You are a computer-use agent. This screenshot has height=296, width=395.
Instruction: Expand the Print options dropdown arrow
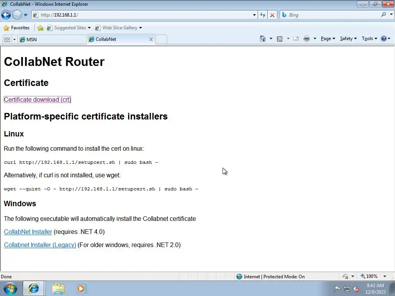pyautogui.click(x=315, y=39)
